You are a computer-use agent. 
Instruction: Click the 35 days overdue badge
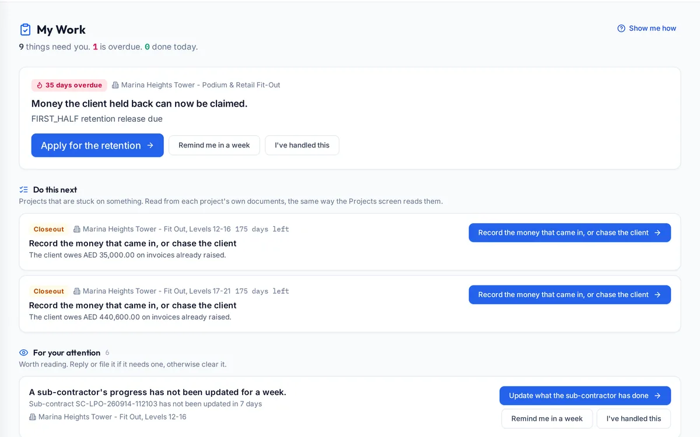69,85
